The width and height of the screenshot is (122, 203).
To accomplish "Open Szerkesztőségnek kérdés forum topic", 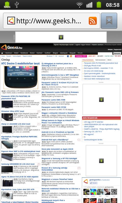I will pyautogui.click(x=93, y=140).
